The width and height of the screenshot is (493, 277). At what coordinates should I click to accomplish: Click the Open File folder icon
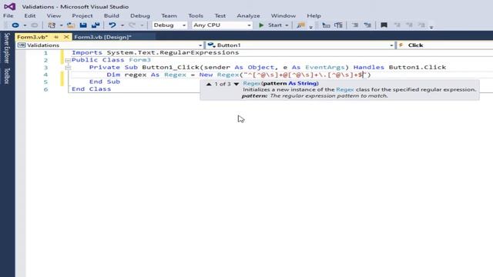click(71, 25)
